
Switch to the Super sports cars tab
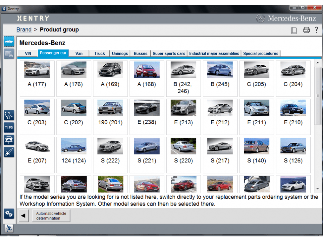click(169, 53)
